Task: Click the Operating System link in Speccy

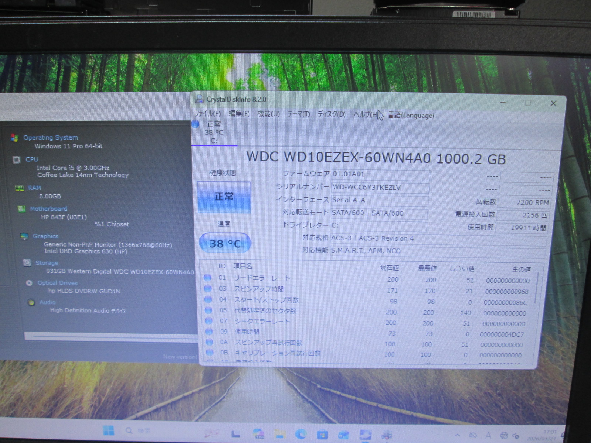Action: point(51,137)
